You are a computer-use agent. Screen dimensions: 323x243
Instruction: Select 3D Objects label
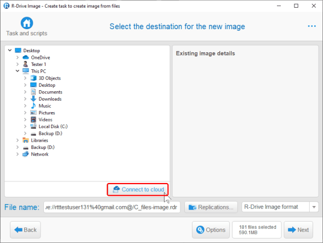[50, 78]
